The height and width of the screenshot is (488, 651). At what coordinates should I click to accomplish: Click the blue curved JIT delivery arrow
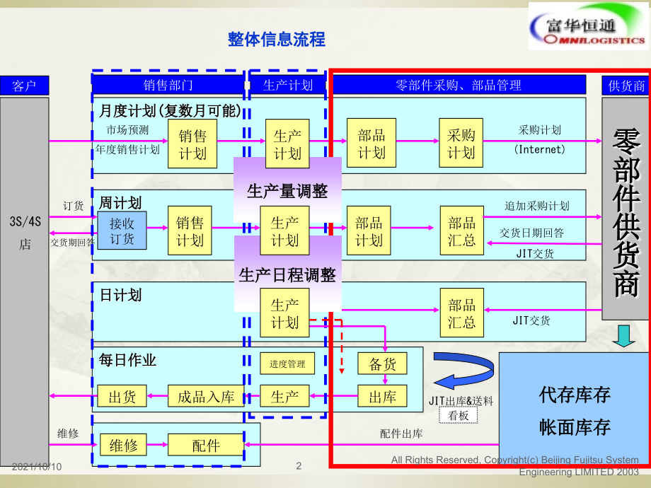click(463, 370)
